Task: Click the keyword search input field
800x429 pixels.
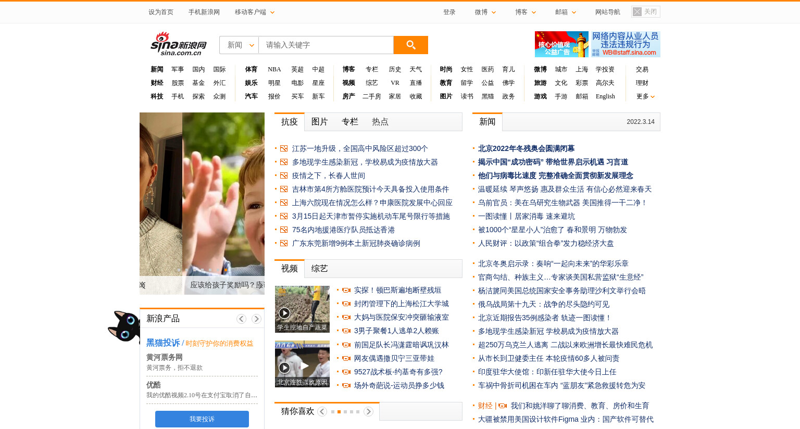Action: (x=326, y=45)
